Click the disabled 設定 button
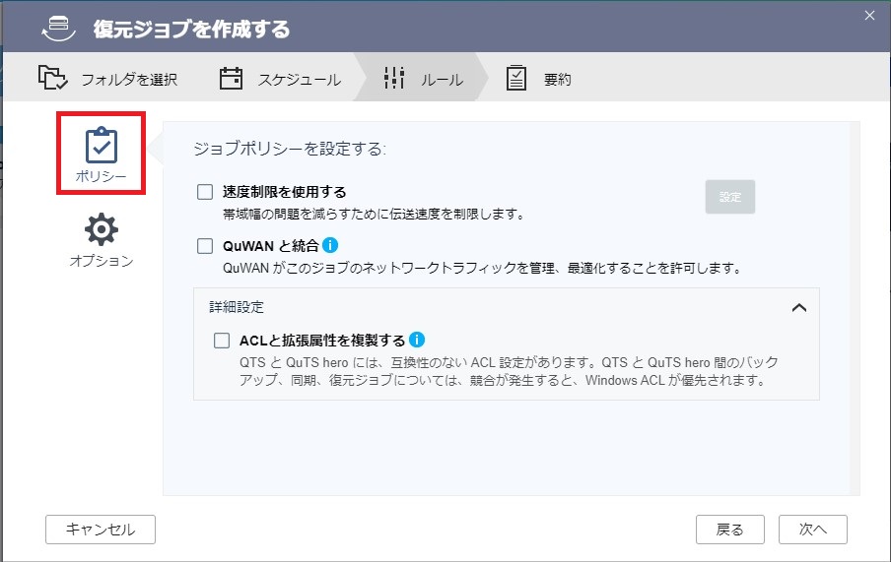This screenshot has width=891, height=562. point(730,197)
